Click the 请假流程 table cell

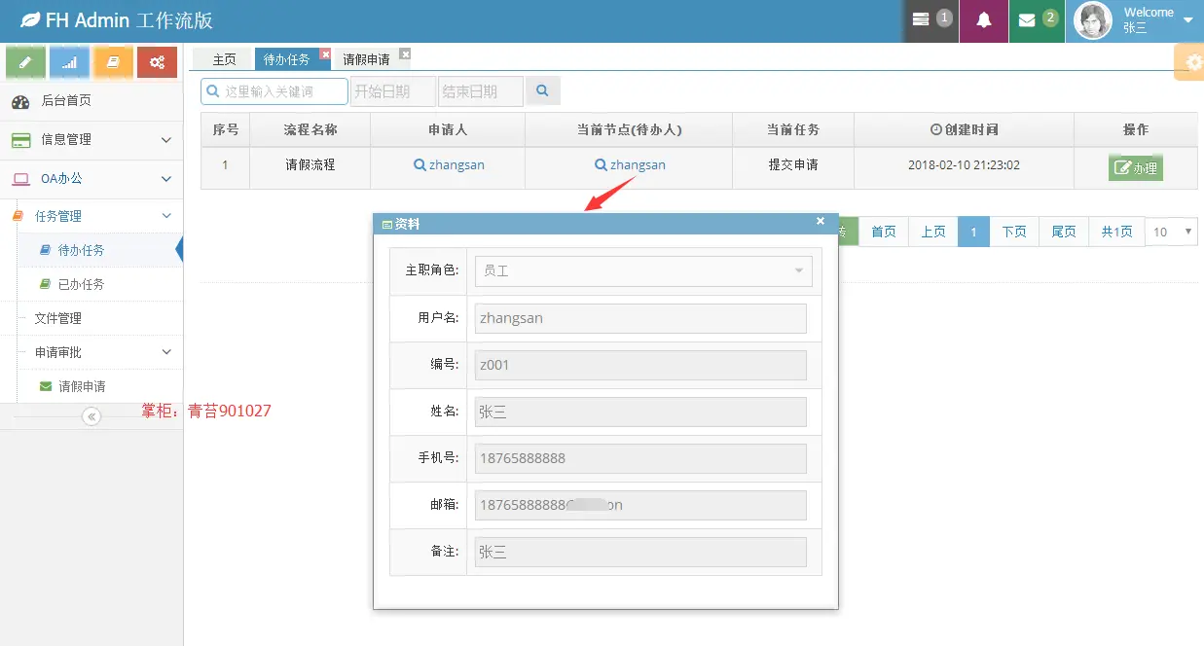[310, 167]
